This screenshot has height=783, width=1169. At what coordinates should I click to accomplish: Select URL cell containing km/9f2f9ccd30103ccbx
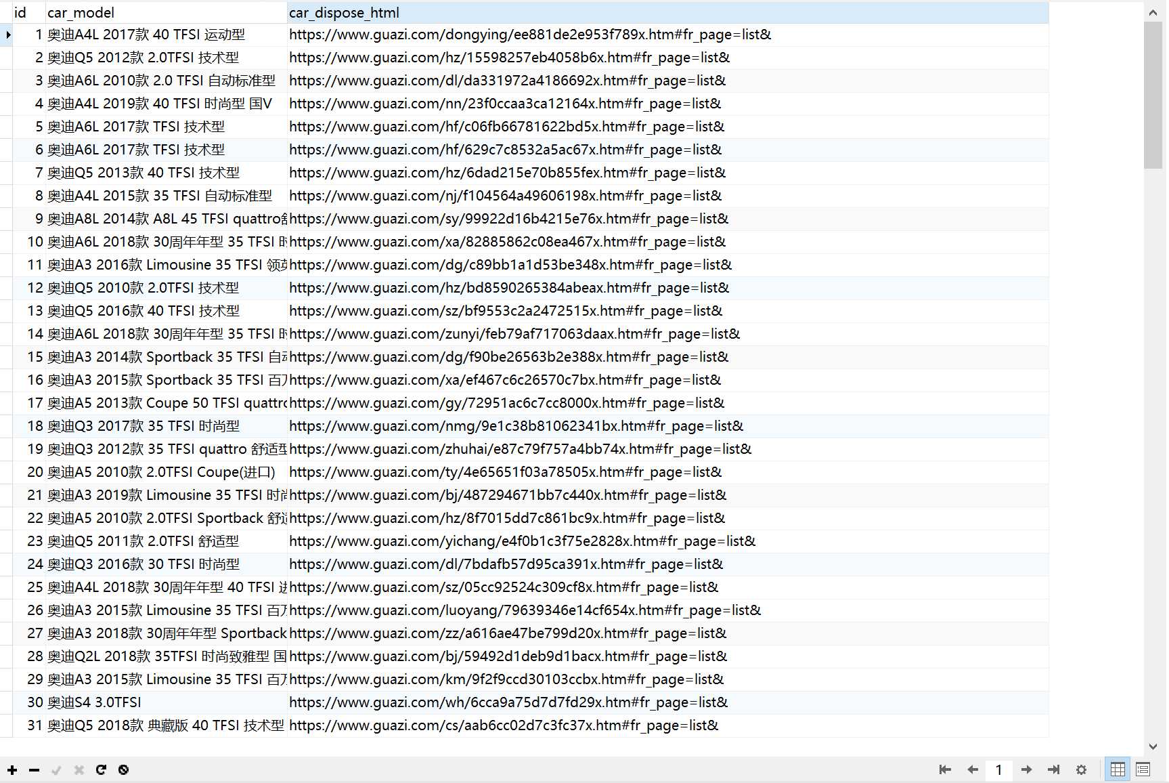[x=668, y=679]
